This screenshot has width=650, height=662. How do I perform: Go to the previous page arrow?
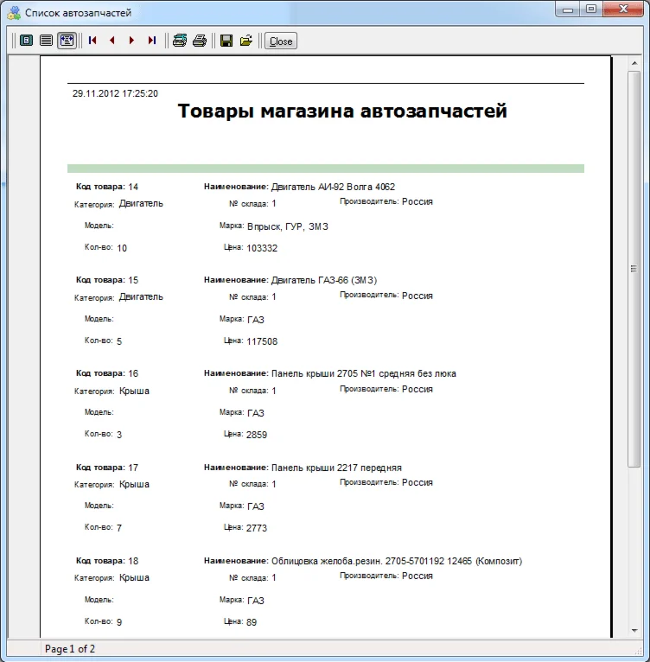point(112,41)
